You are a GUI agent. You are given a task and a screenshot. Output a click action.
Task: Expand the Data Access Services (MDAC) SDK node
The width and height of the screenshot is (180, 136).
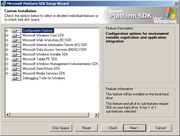pos(7,50)
